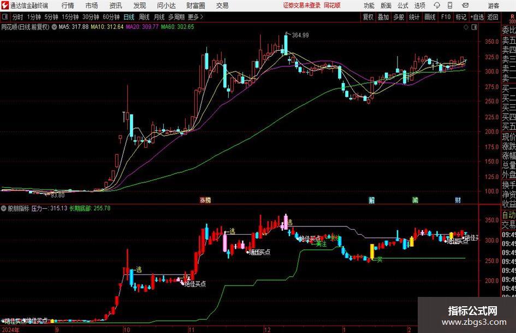Image resolution: width=516 pixels, height=333 pixels.
Task: Switch to 1分钟 period tab
Action: 33,17
